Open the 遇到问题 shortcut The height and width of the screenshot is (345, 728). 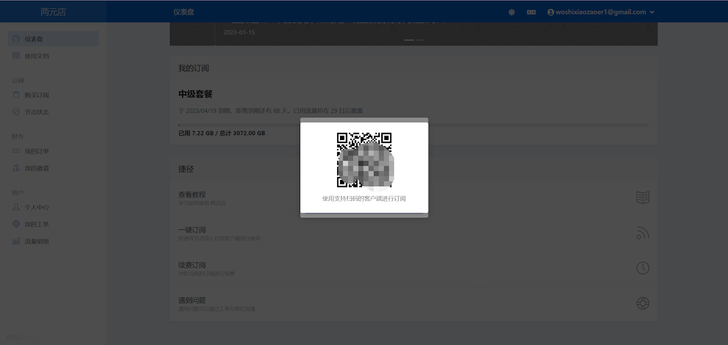click(x=414, y=304)
